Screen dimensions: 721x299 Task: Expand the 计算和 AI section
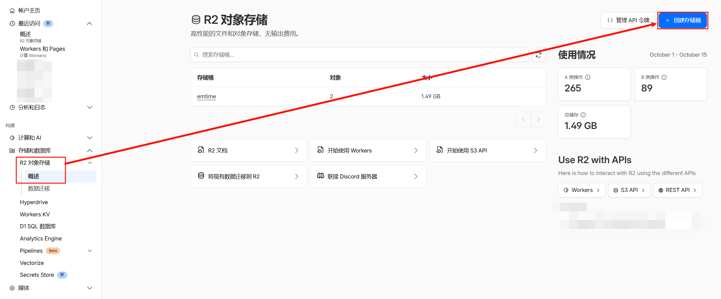tap(89, 138)
